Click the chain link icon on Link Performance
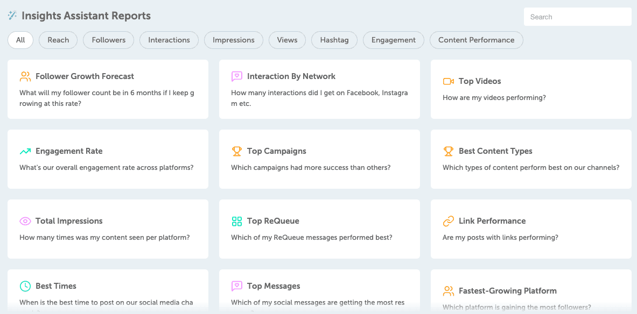This screenshot has width=637, height=314. click(x=448, y=221)
